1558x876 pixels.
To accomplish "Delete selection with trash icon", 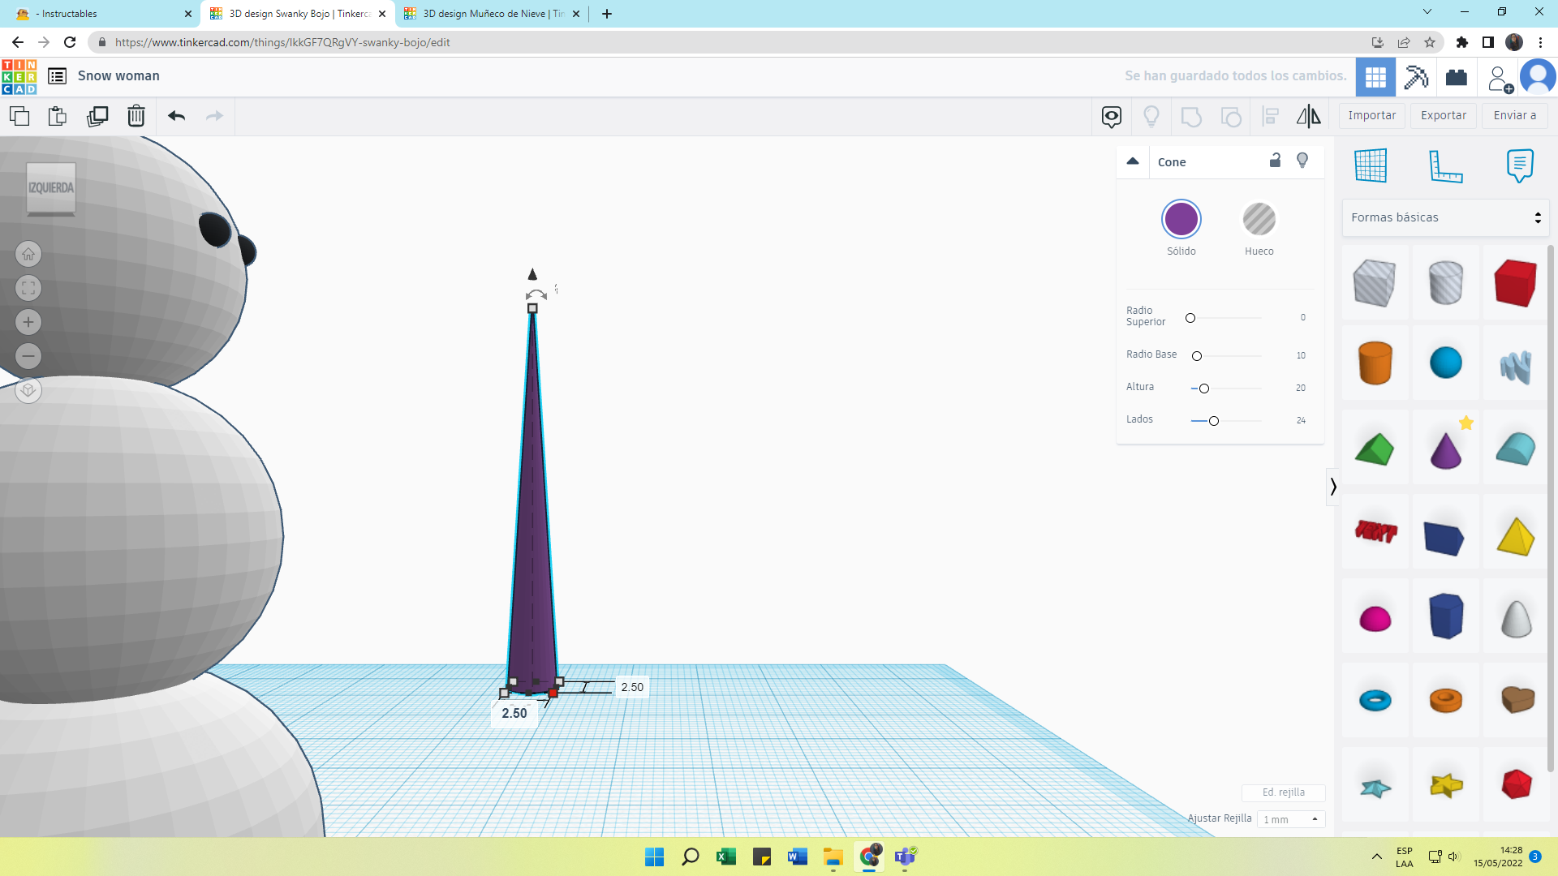I will pos(136,116).
